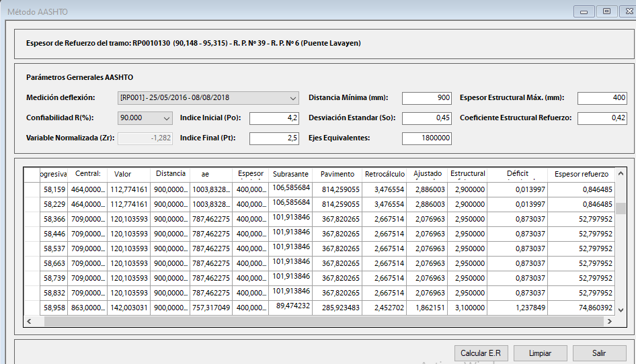Click the Distancia Mínima input field
The width and height of the screenshot is (636, 364).
point(427,98)
